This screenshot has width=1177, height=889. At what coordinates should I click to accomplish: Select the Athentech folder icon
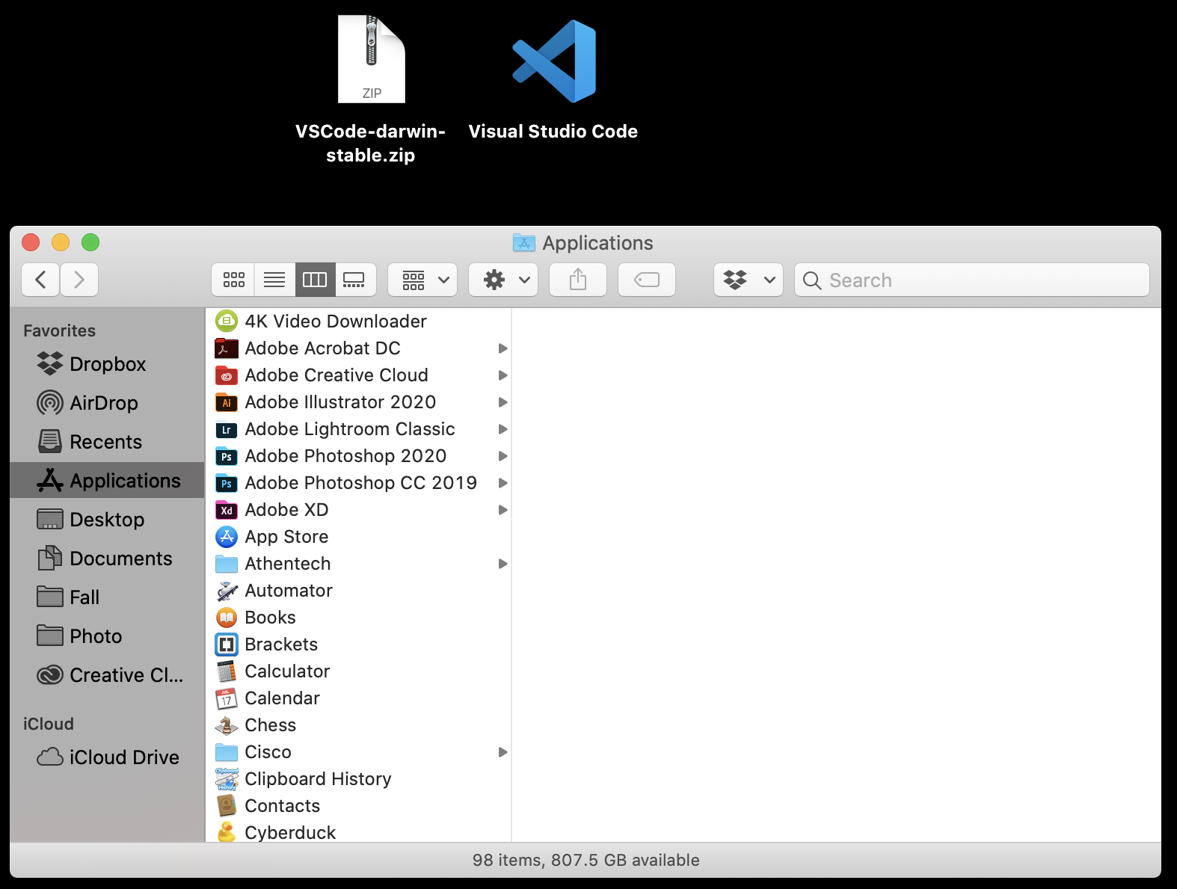pyautogui.click(x=227, y=564)
